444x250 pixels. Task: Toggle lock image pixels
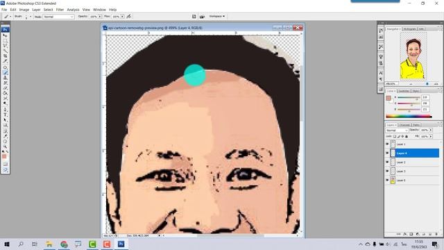click(x=399, y=136)
